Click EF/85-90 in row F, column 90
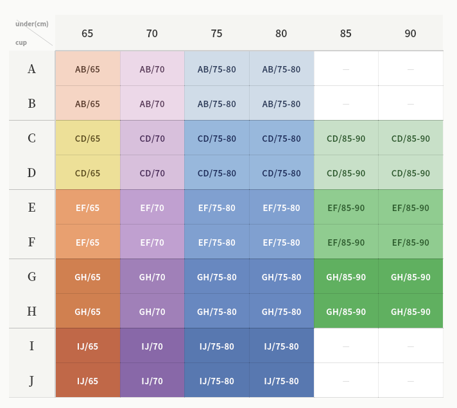The width and height of the screenshot is (457, 408). tap(410, 242)
